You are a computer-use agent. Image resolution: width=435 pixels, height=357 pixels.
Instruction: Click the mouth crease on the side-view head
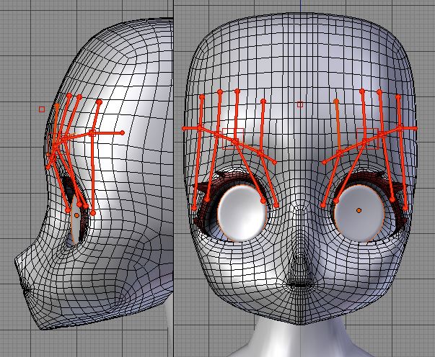point(27,291)
